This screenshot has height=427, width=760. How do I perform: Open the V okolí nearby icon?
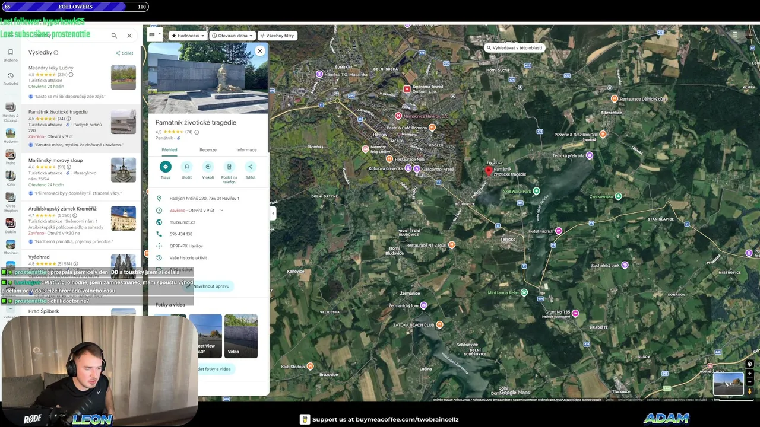pos(208,167)
